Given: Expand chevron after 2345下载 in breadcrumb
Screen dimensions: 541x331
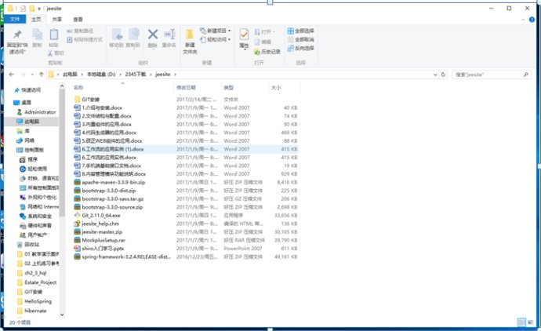Looking at the screenshot, I should [151, 75].
